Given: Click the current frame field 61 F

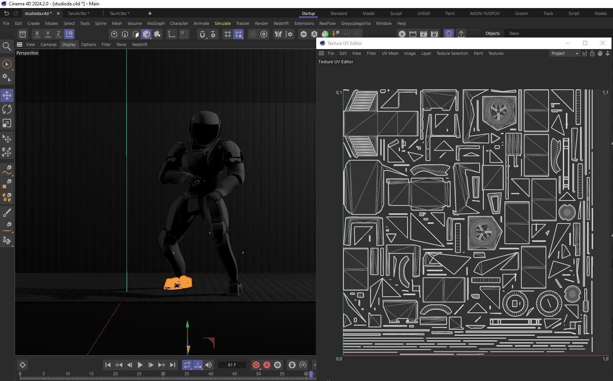Looking at the screenshot, I should (232, 365).
